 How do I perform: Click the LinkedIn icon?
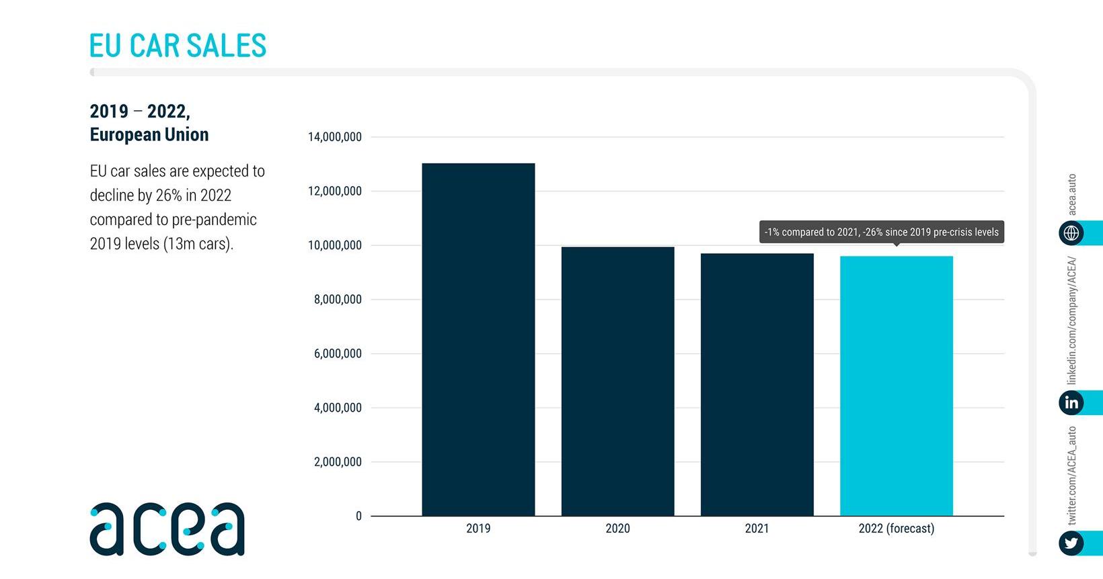point(1071,402)
